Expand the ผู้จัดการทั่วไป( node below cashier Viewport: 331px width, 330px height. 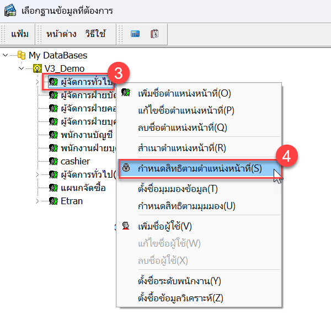38,174
